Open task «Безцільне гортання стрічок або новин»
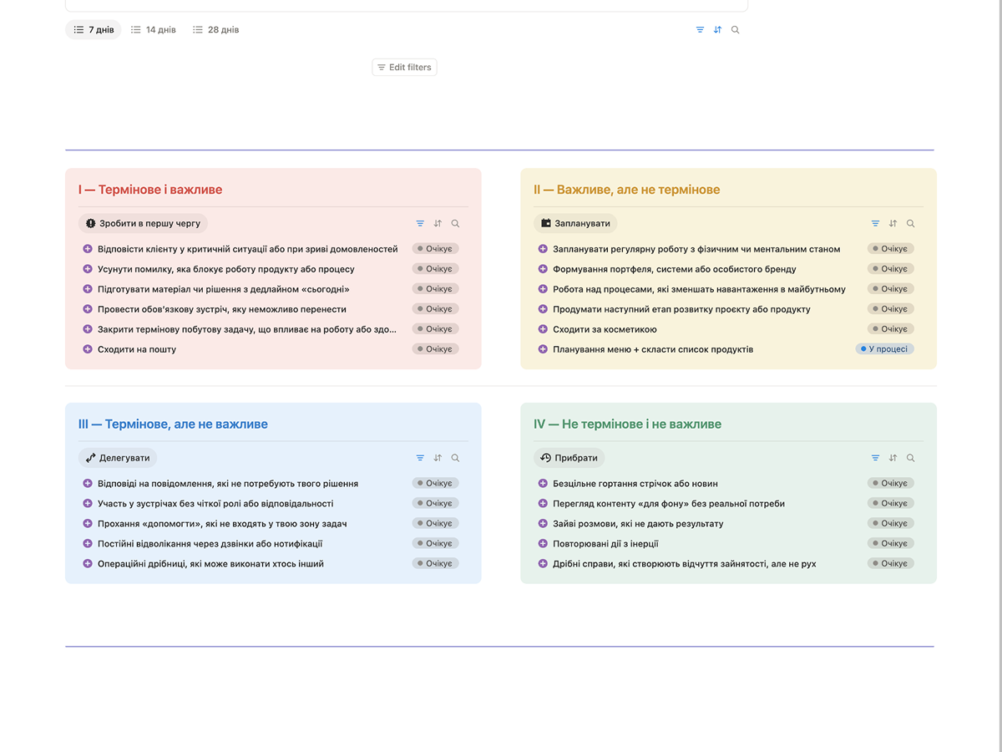 635,484
